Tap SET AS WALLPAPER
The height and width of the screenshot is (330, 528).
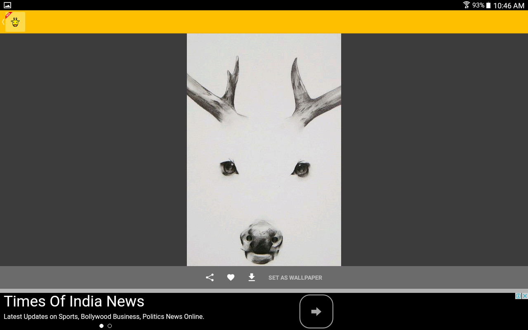point(295,278)
